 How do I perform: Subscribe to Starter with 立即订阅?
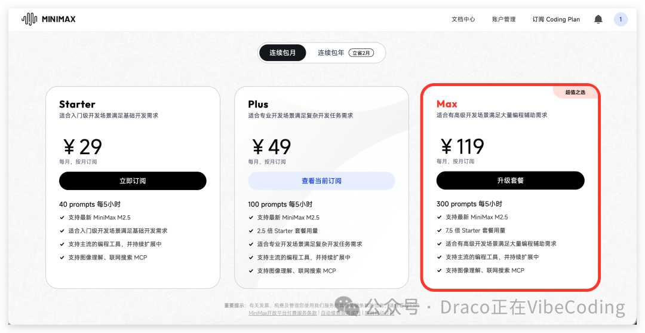[133, 181]
